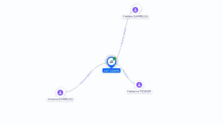Click the Président relationship label
223x125 pixels.
[125, 73]
